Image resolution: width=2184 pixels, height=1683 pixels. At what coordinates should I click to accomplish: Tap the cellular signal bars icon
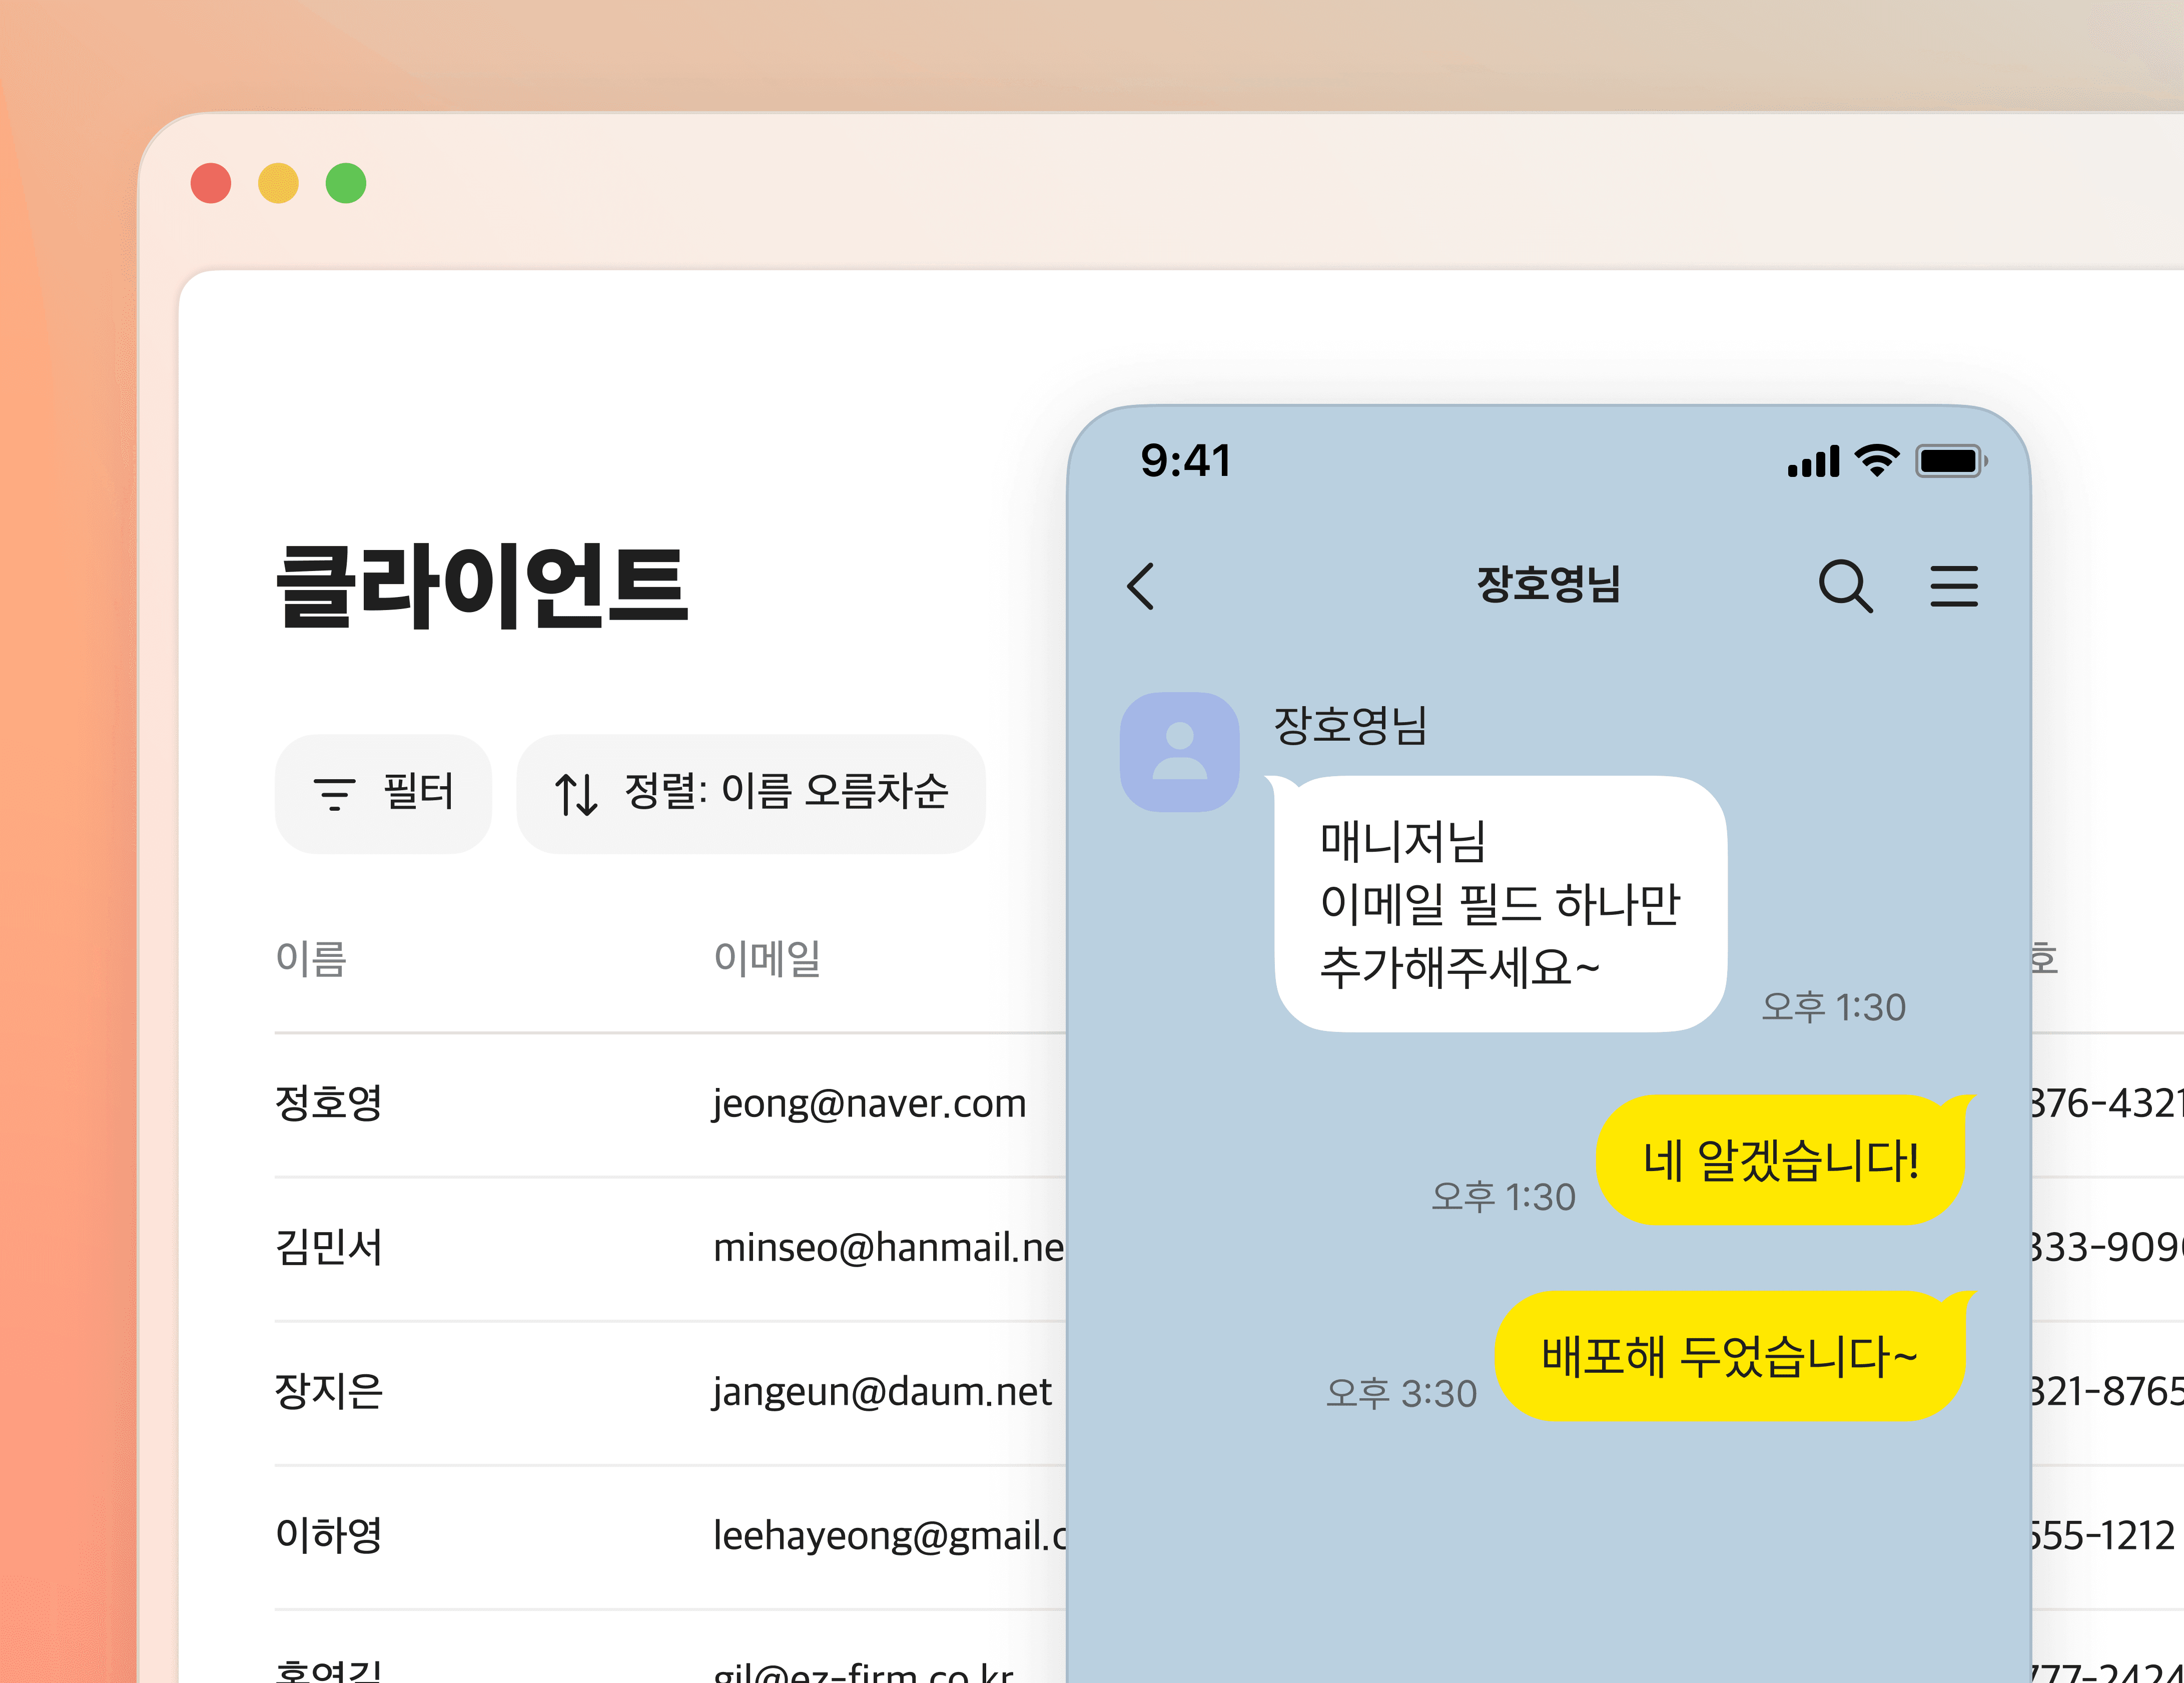[x=1813, y=462]
